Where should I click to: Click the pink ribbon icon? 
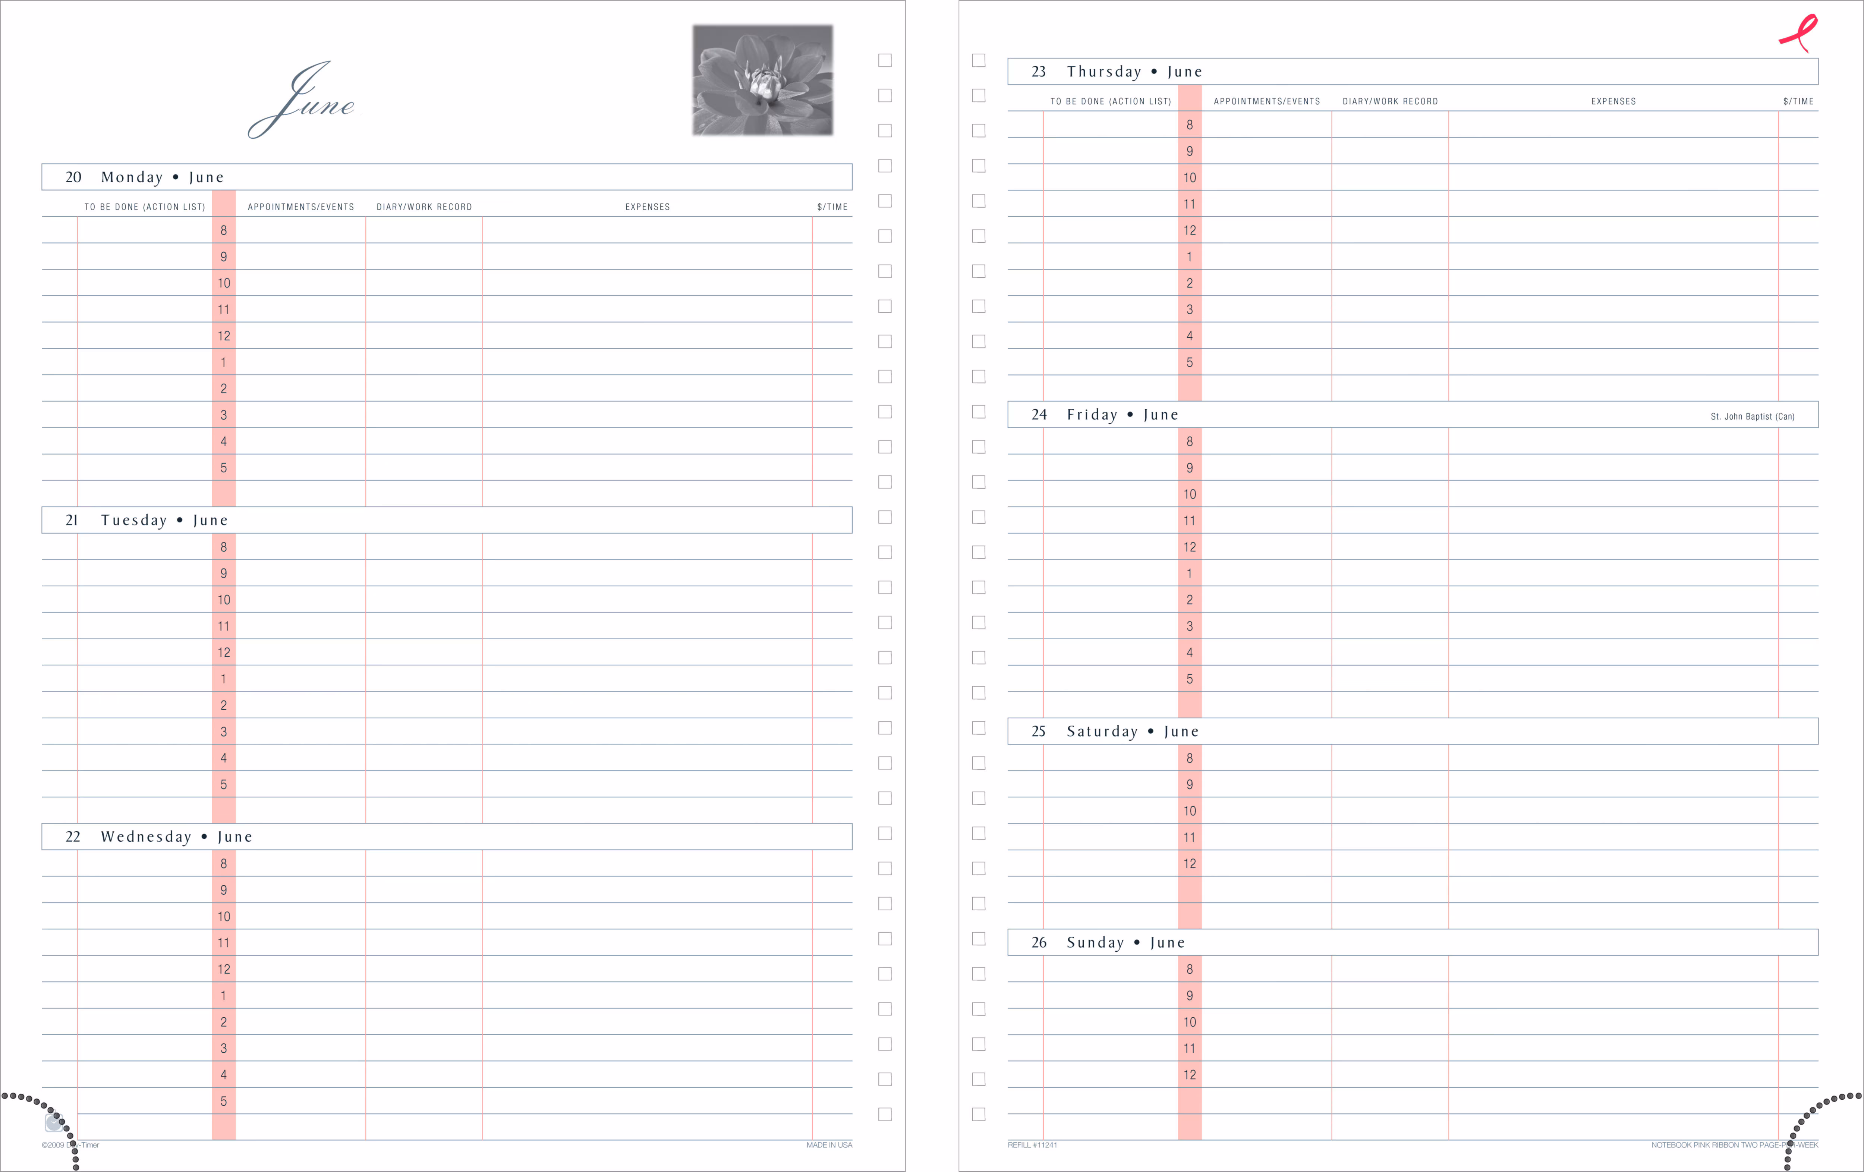(1798, 33)
